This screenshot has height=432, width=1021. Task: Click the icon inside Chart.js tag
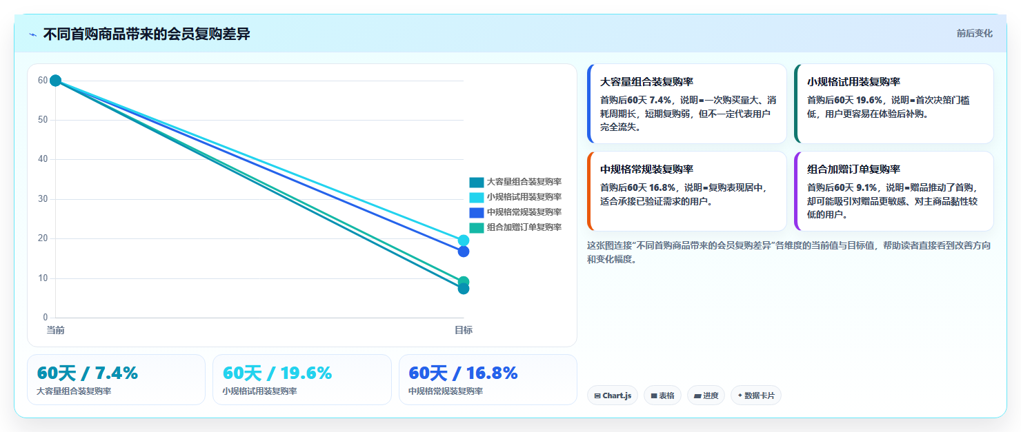pos(597,395)
